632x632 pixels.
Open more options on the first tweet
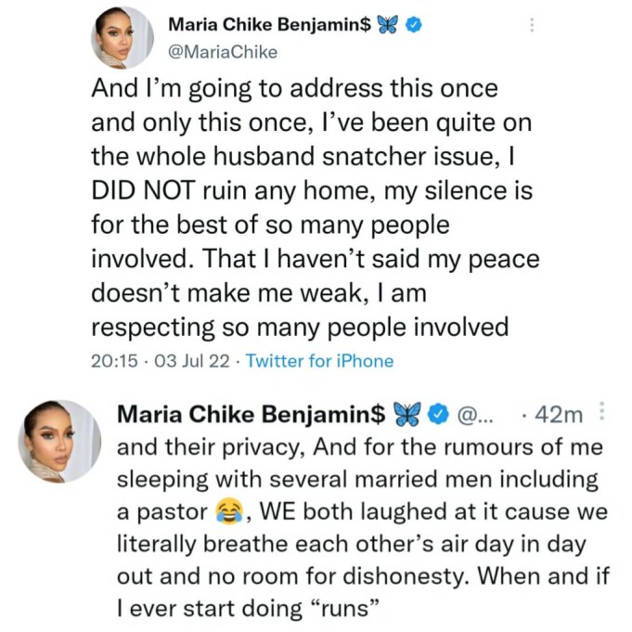[x=531, y=26]
